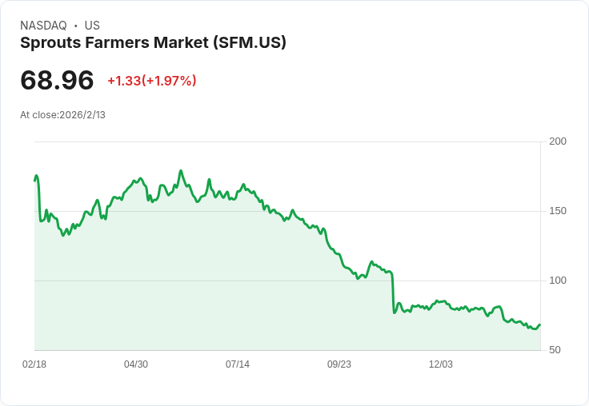Click the US market label
The image size is (589, 406).
pos(92,26)
